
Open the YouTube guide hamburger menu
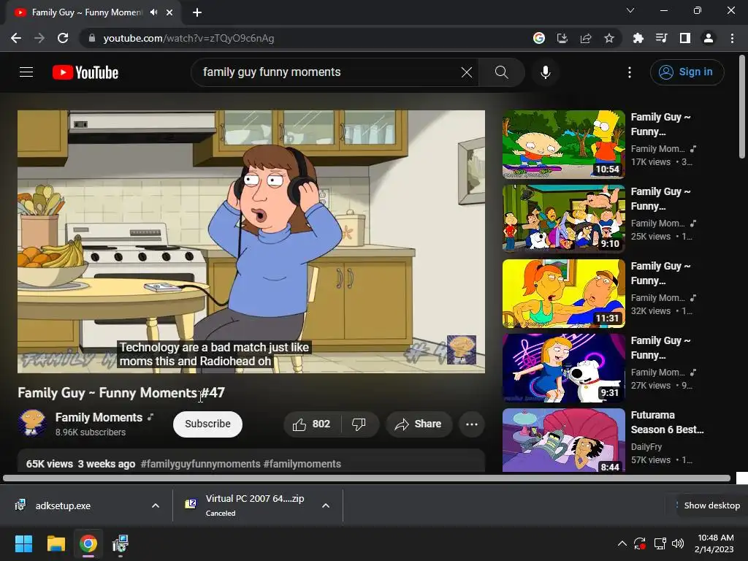coord(26,72)
